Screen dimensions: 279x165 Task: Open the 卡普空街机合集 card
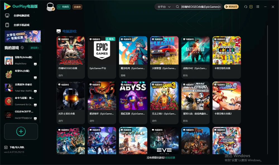tap(227, 57)
